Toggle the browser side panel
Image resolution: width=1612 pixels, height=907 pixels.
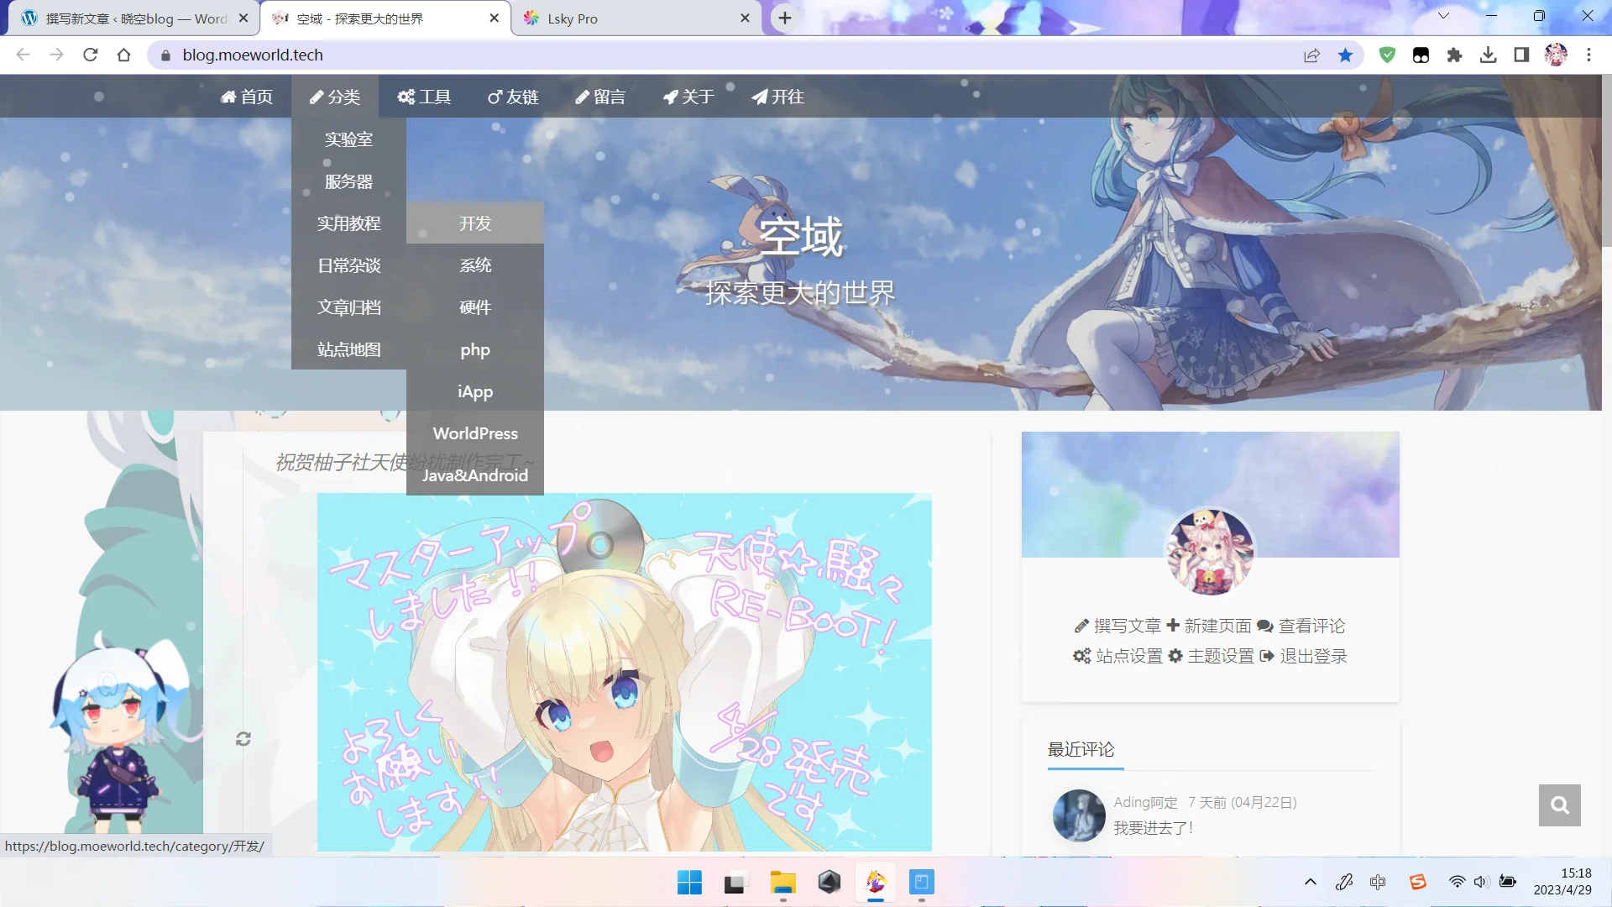pos(1521,55)
